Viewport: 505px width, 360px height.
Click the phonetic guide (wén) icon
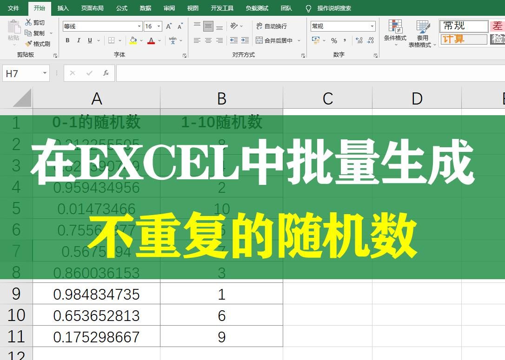point(173,40)
